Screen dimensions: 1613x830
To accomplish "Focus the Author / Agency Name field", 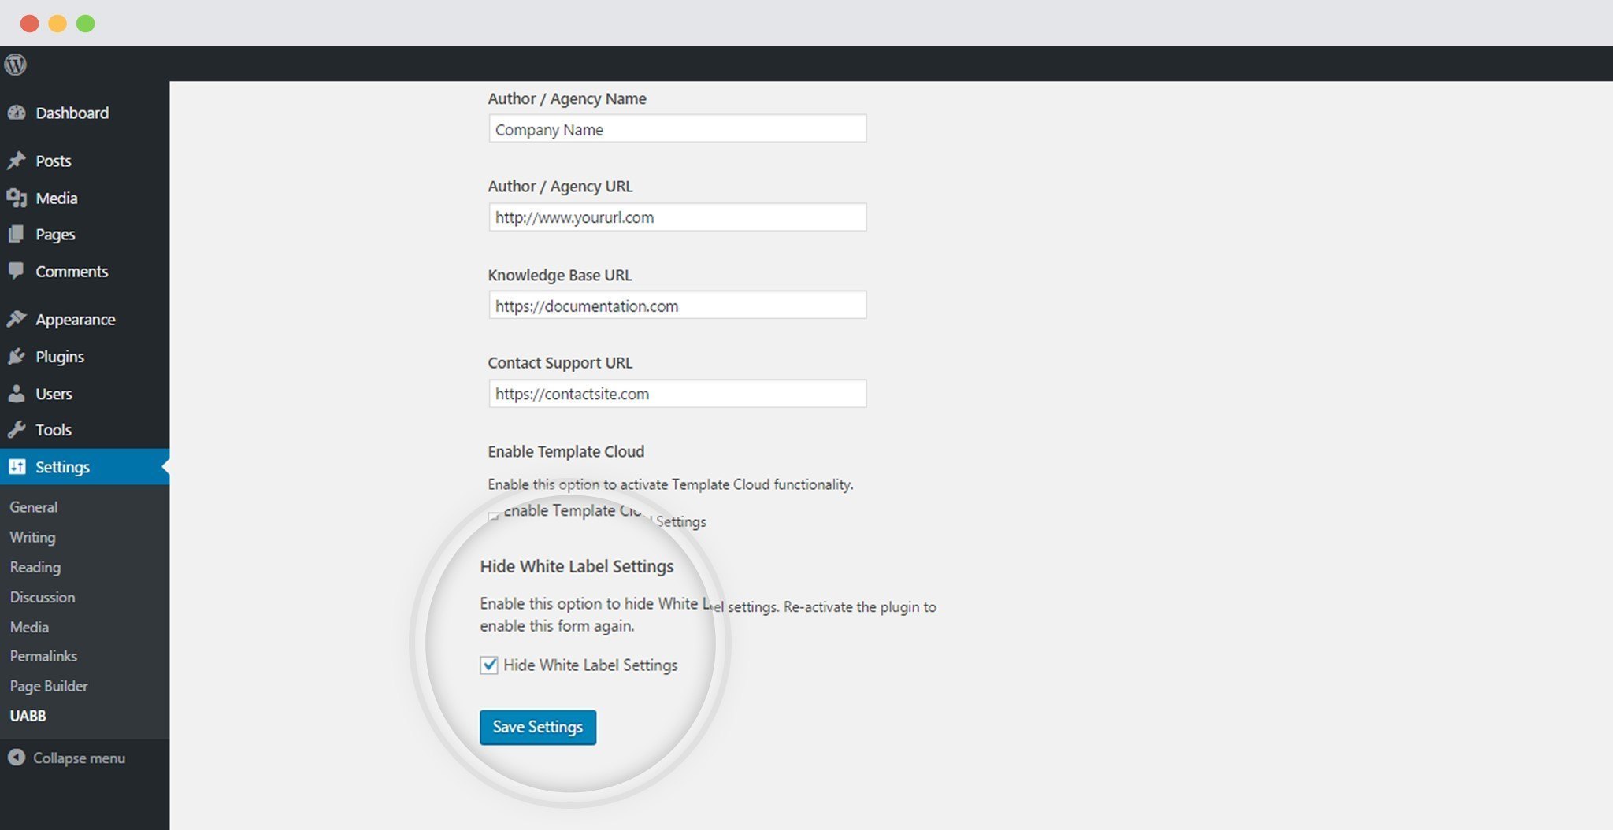I will pyautogui.click(x=677, y=128).
